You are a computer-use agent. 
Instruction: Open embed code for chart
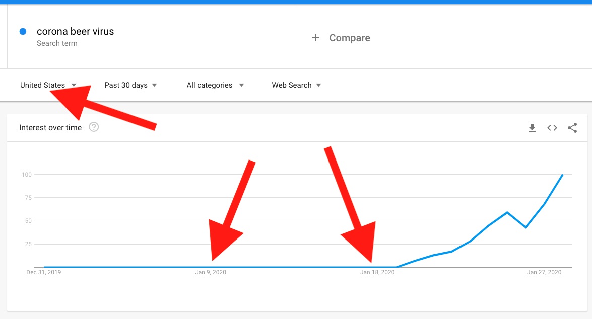[x=552, y=128]
